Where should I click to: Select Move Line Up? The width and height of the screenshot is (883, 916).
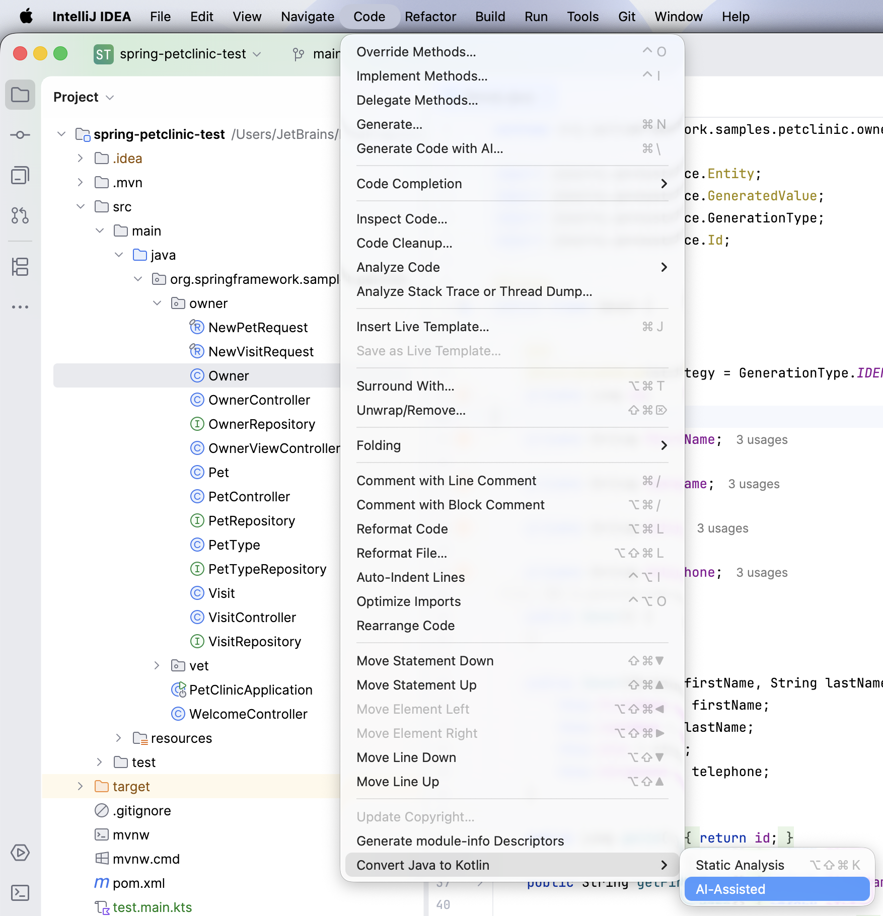pos(512,782)
